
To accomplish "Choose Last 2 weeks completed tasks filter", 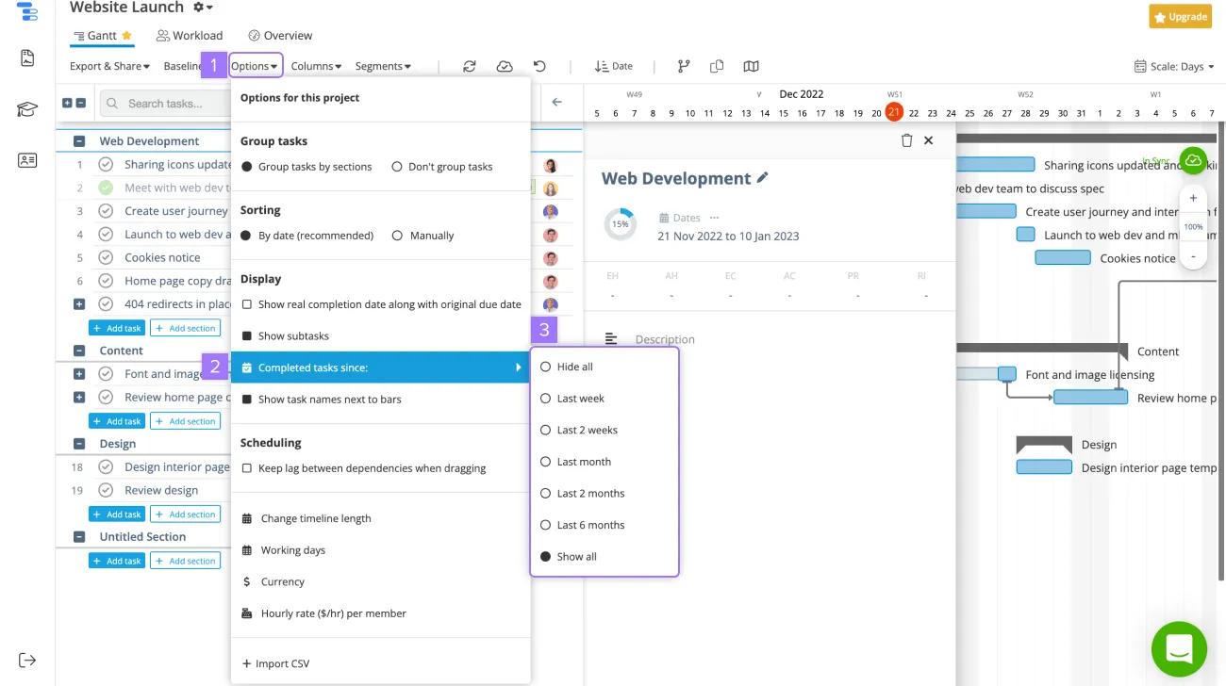I will [545, 430].
